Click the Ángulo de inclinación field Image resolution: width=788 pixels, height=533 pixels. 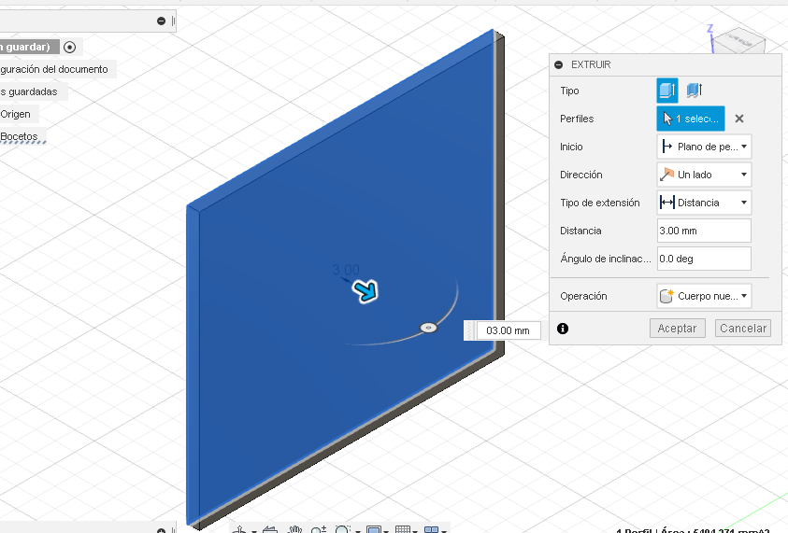point(704,259)
